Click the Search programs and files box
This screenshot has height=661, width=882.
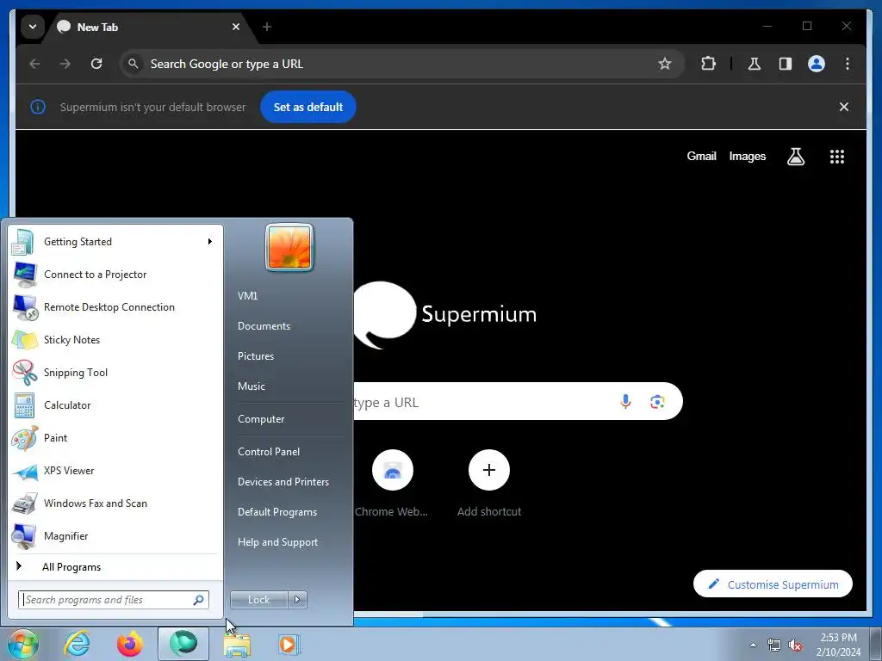pyautogui.click(x=113, y=600)
